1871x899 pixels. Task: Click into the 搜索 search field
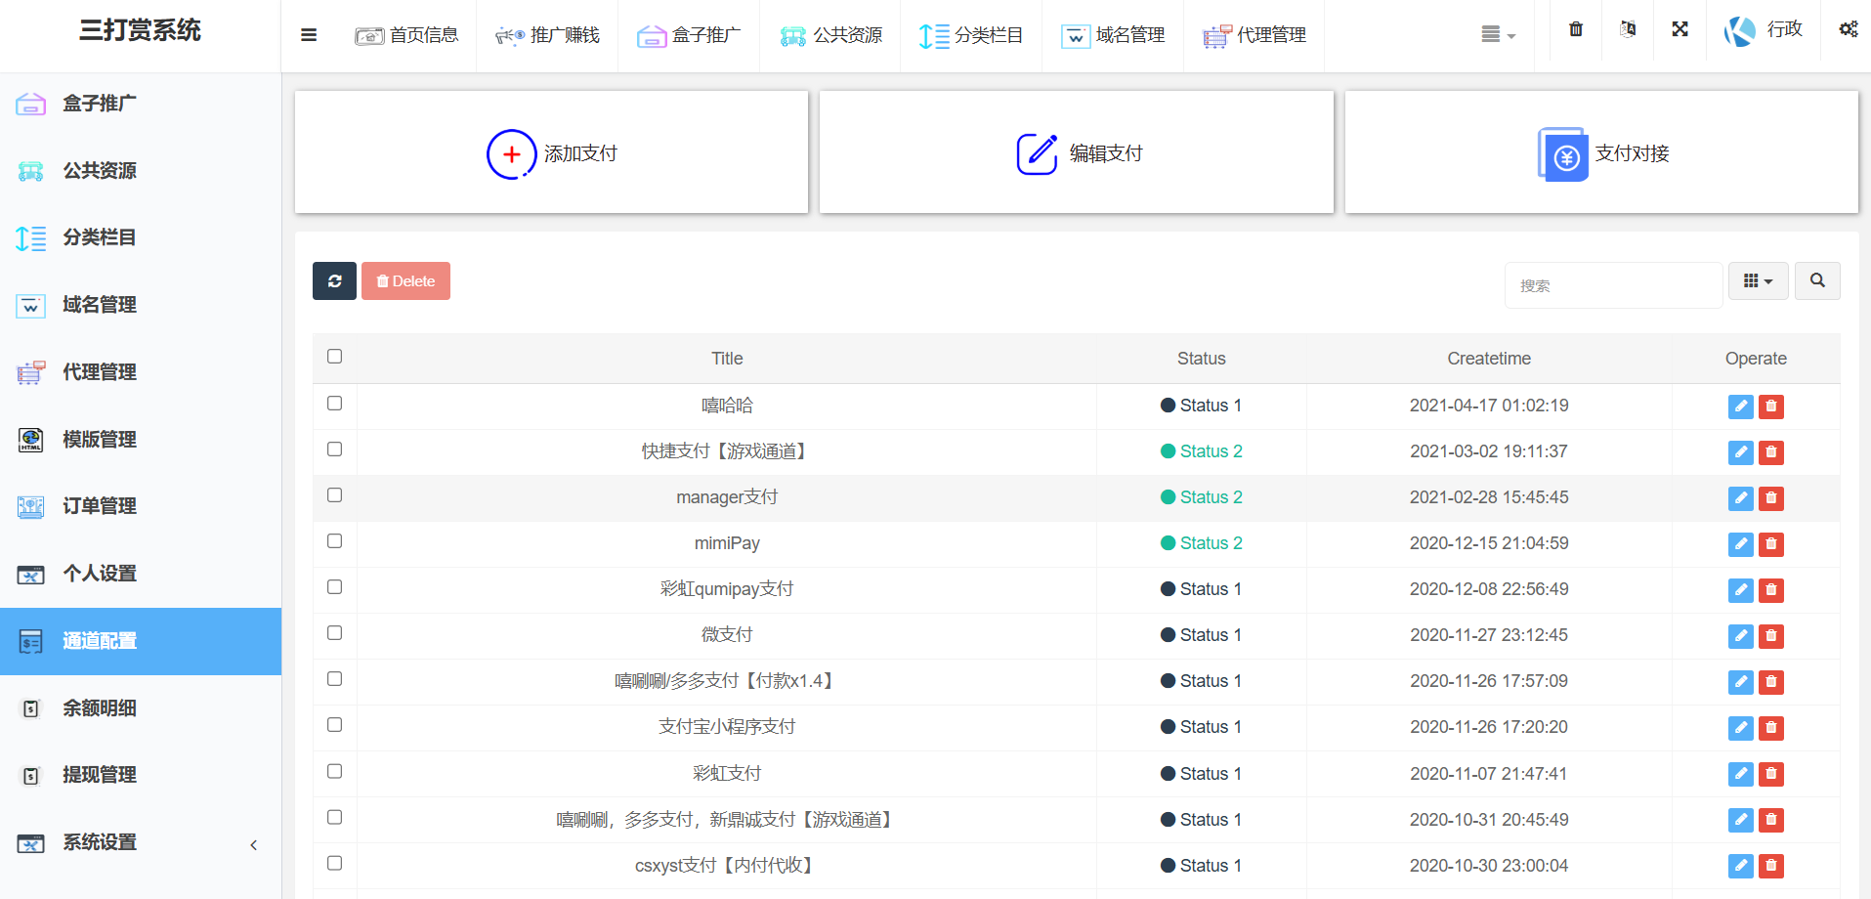(x=1612, y=285)
